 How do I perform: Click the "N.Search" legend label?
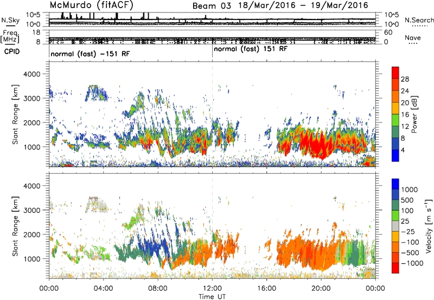419,20
